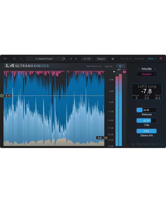This screenshot has width=166, height=203.
Task: Click the -0.0 peak readout
Action: (x=119, y=70)
